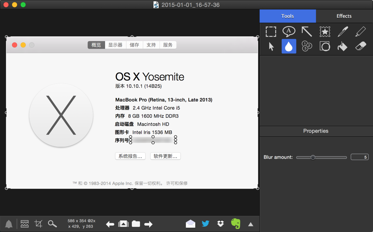Click the Properties panel header
Screen dimensions: 373x232
click(x=316, y=131)
